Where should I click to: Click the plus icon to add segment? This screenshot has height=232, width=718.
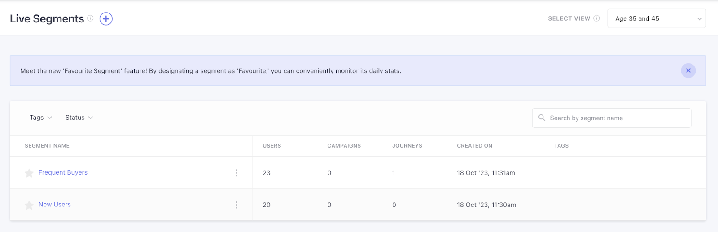click(x=106, y=19)
